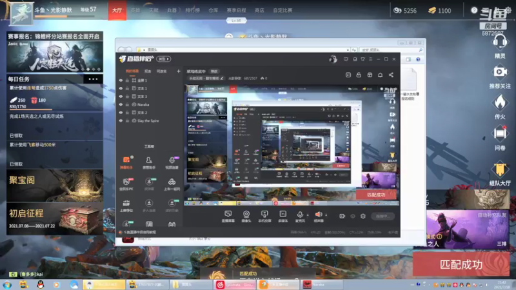Screen dimensions: 516x290
Task: Open the 自定比赛 custom match tab
Action: click(x=283, y=10)
